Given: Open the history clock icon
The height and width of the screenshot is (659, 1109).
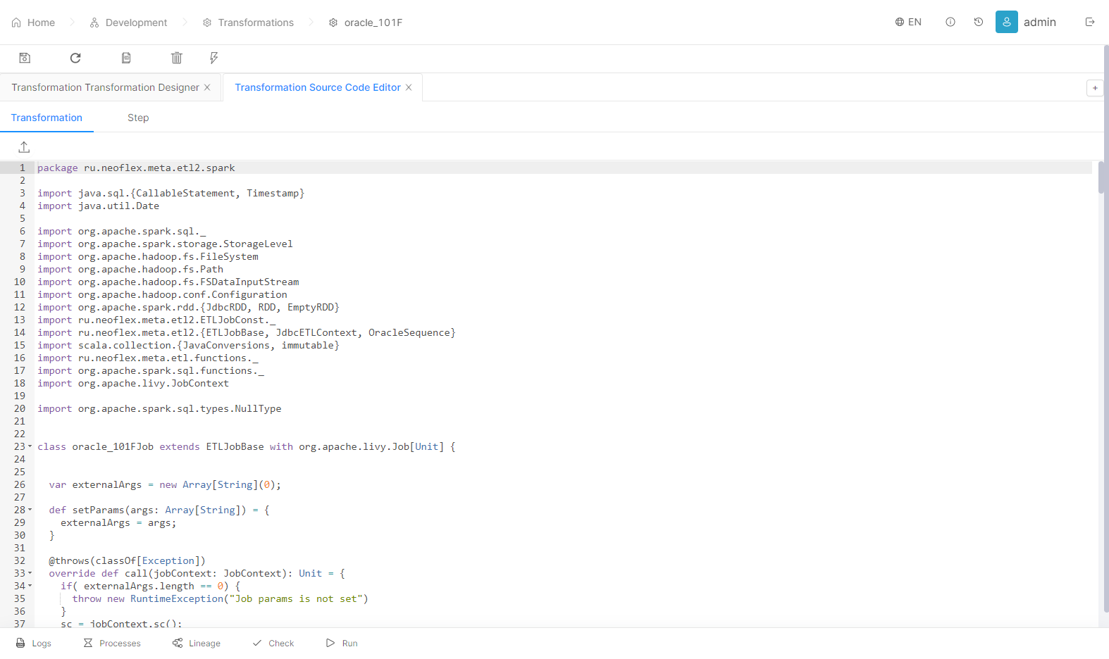Looking at the screenshot, I should (x=979, y=22).
